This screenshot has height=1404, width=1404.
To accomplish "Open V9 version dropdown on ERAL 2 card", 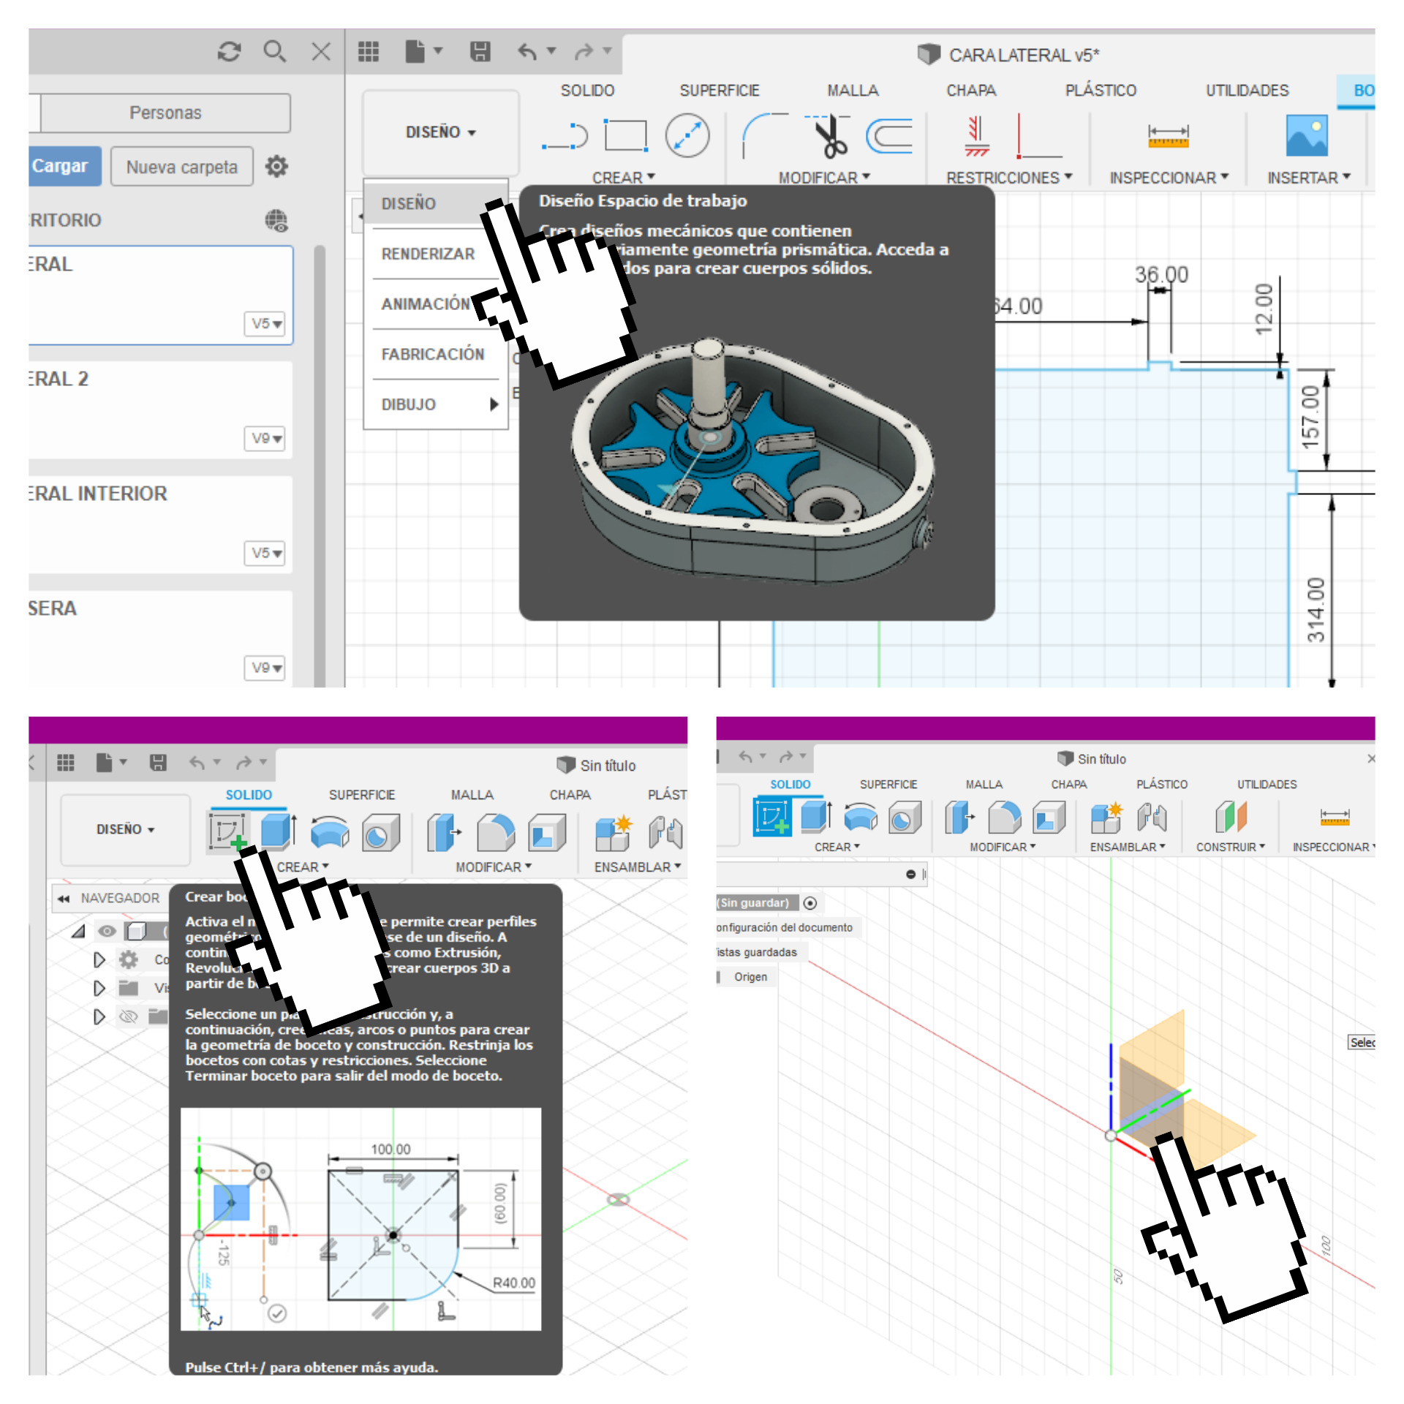I will pyautogui.click(x=264, y=438).
